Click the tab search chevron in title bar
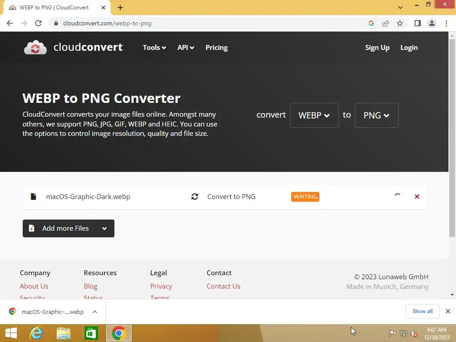 [x=400, y=8]
